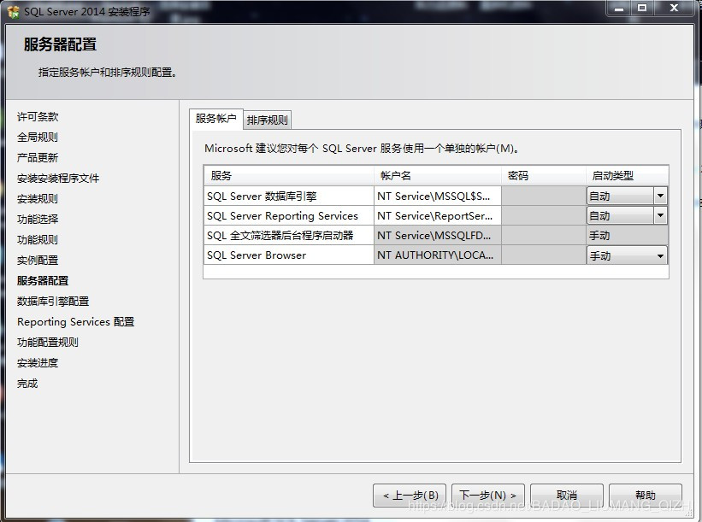The width and height of the screenshot is (702, 522).
Task: Open startup type dropdown for SQL Server Browser
Action: click(x=659, y=255)
